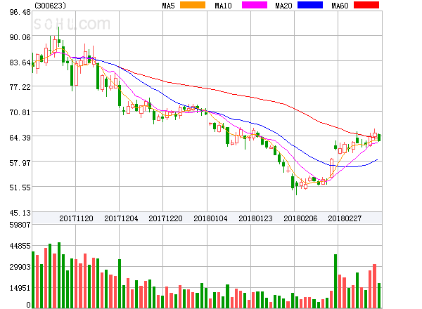The image size is (422, 309).
Task: Click the 29903 volume axis label
Action: point(20,267)
